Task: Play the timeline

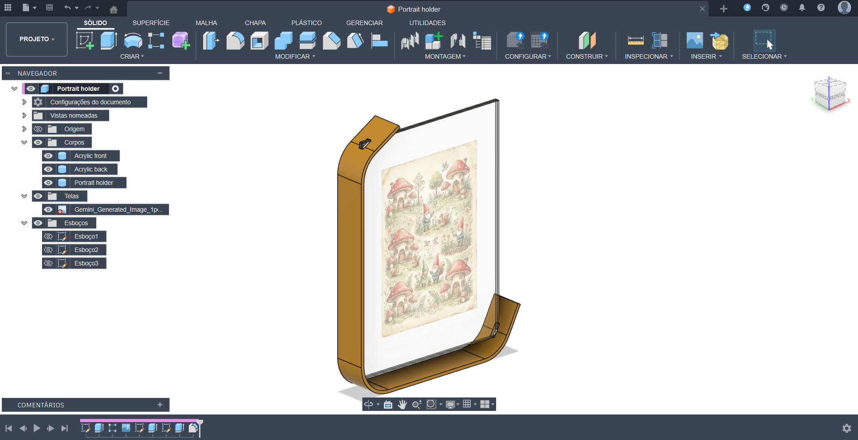Action: pos(37,428)
